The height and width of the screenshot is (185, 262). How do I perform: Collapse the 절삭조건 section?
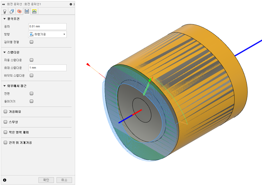(4, 19)
